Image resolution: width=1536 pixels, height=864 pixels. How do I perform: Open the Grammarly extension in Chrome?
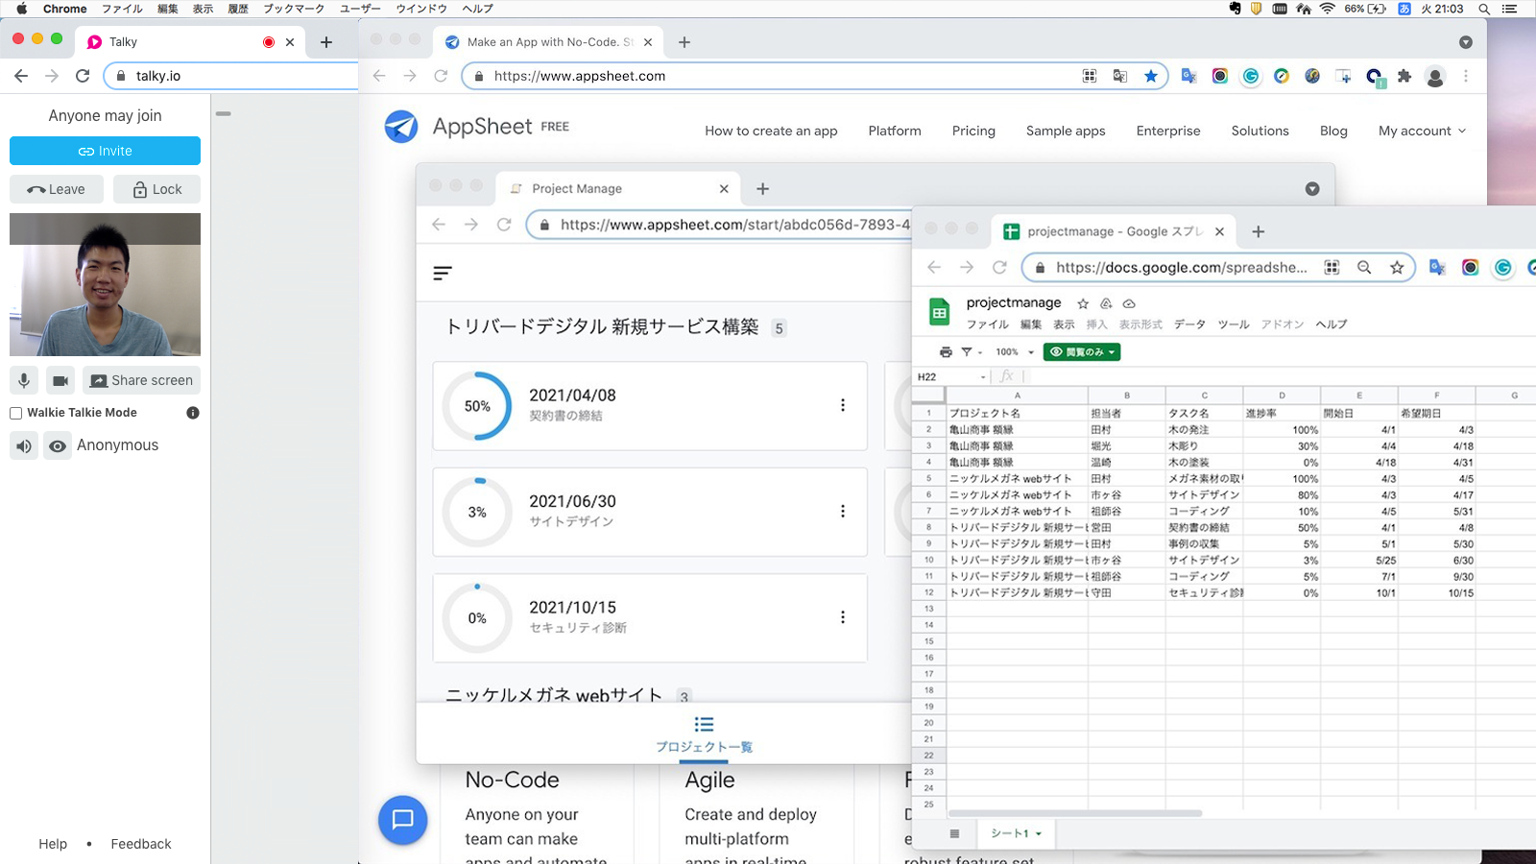pyautogui.click(x=1250, y=76)
